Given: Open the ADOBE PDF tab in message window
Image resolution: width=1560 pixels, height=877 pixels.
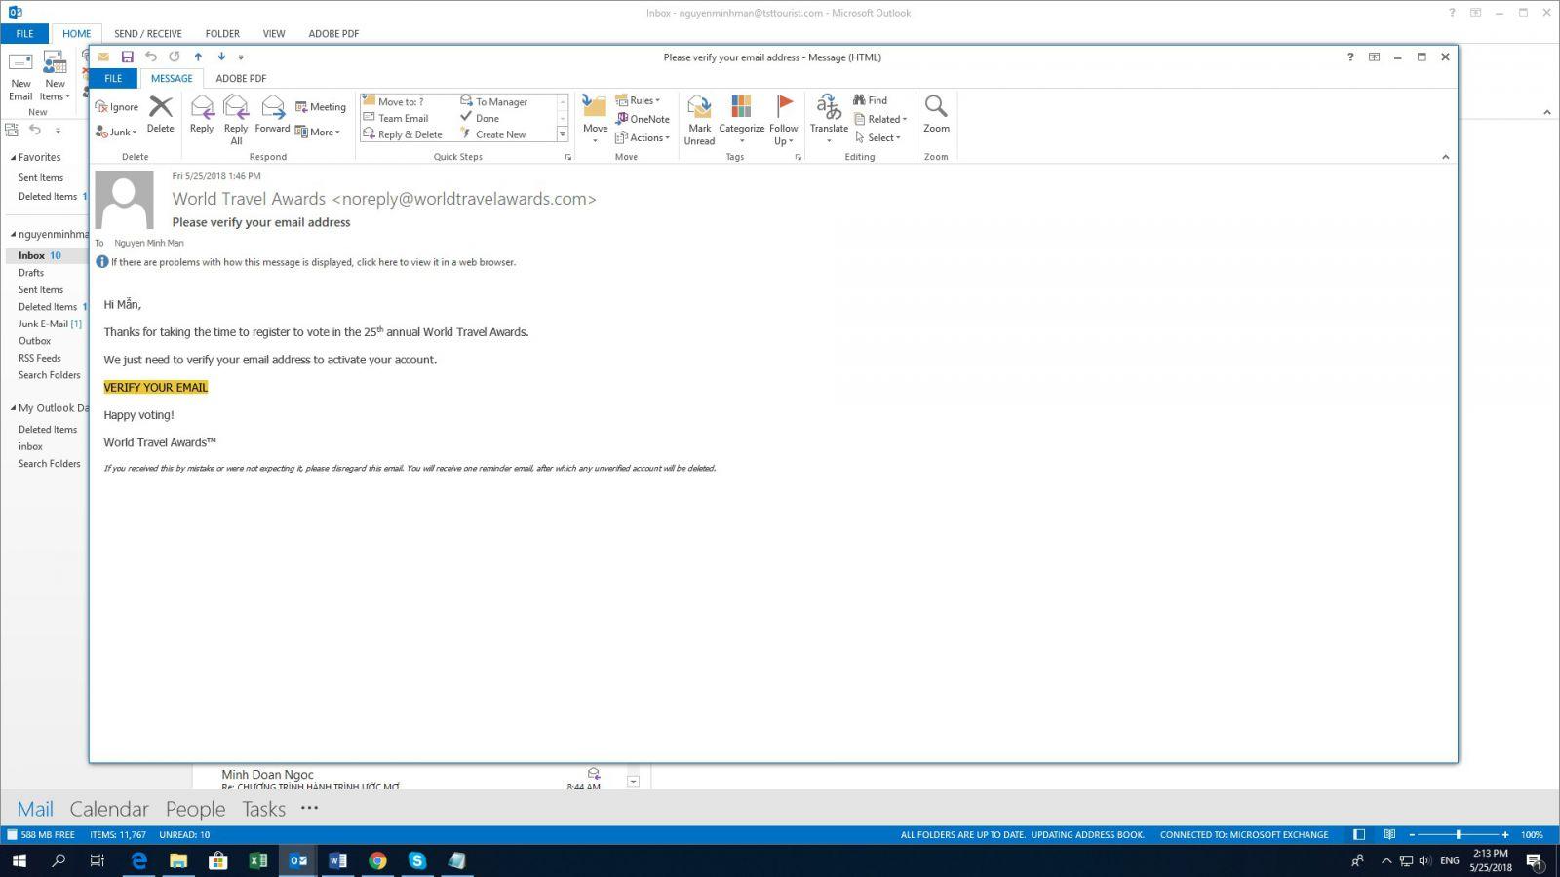Looking at the screenshot, I should [241, 79].
